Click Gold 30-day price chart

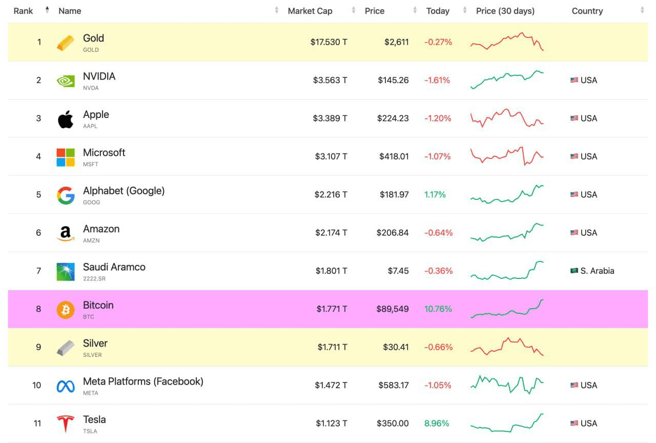click(507, 42)
